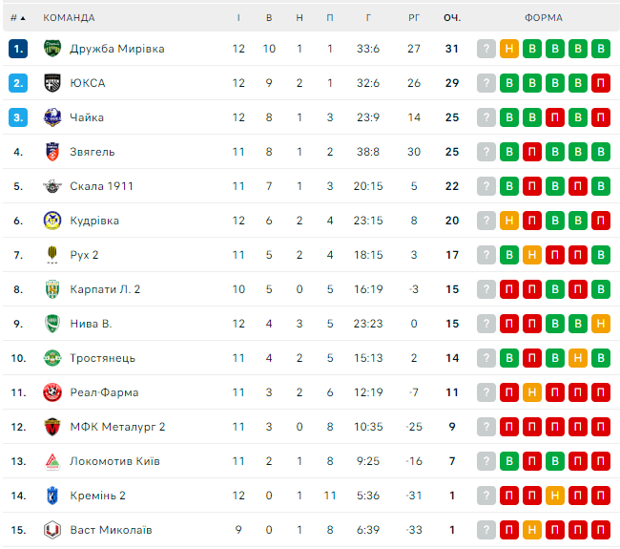Image resolution: width=620 pixels, height=549 pixels.
Task: Click the Чайка team logo
Action: pos(52,117)
